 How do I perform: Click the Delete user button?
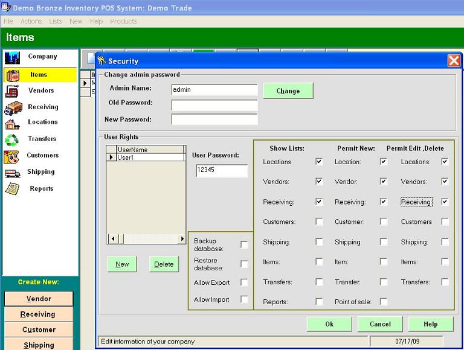click(x=164, y=264)
